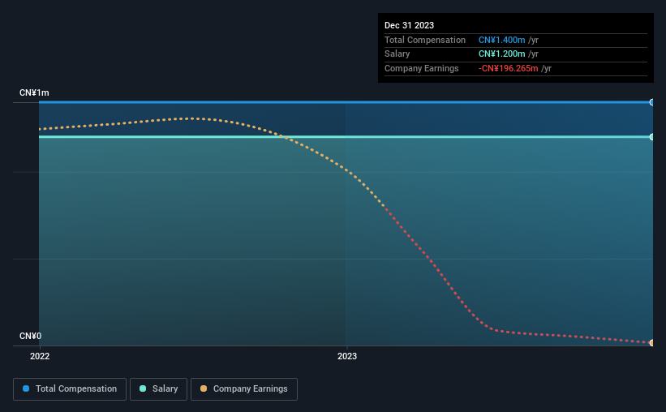Click the teal Salary legend dot

pyautogui.click(x=143, y=388)
